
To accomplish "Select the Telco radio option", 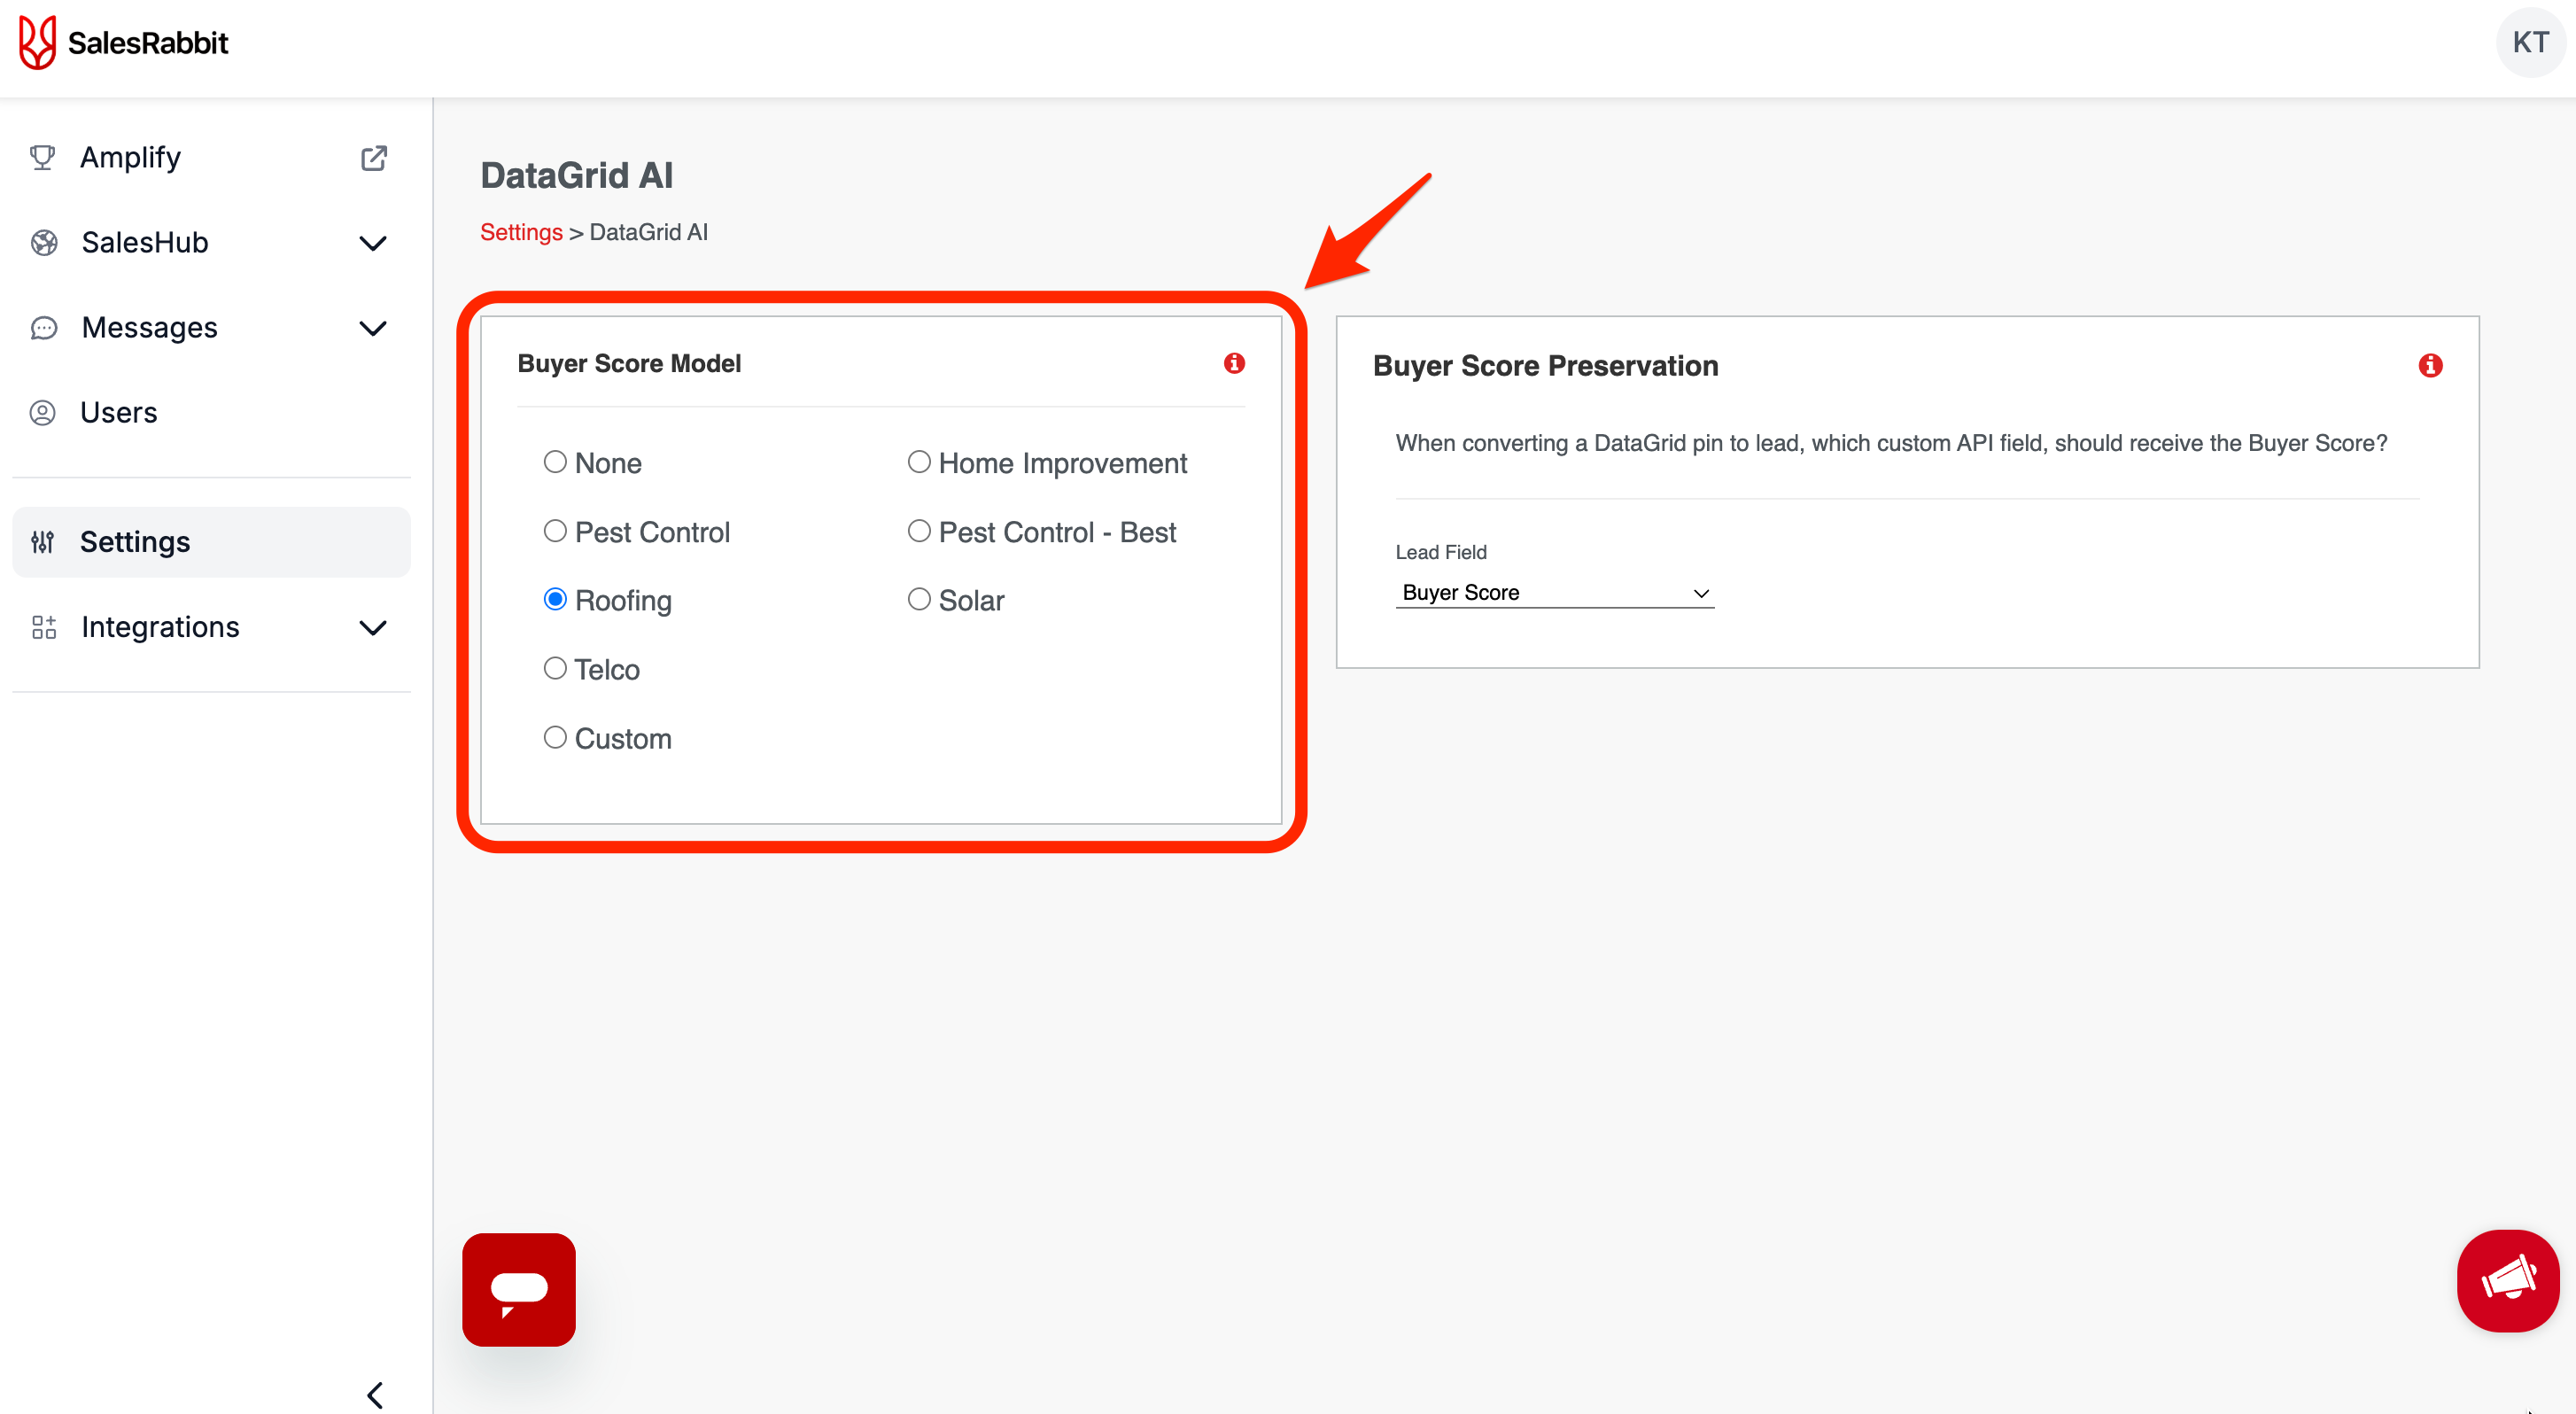I will click(555, 668).
